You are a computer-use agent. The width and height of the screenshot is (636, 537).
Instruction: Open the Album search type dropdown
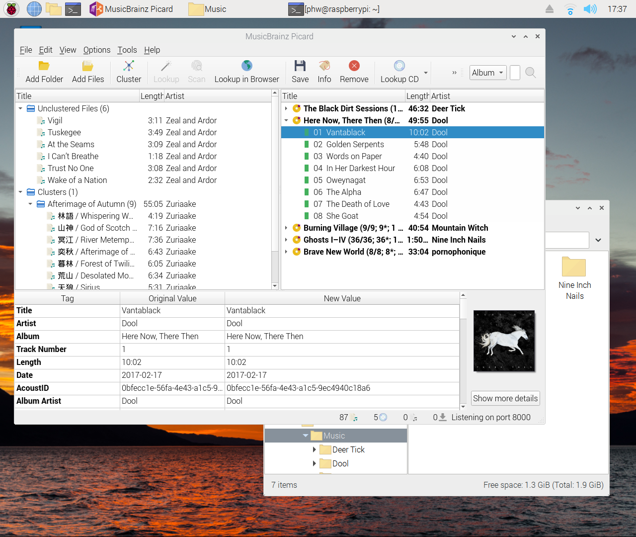pyautogui.click(x=488, y=73)
